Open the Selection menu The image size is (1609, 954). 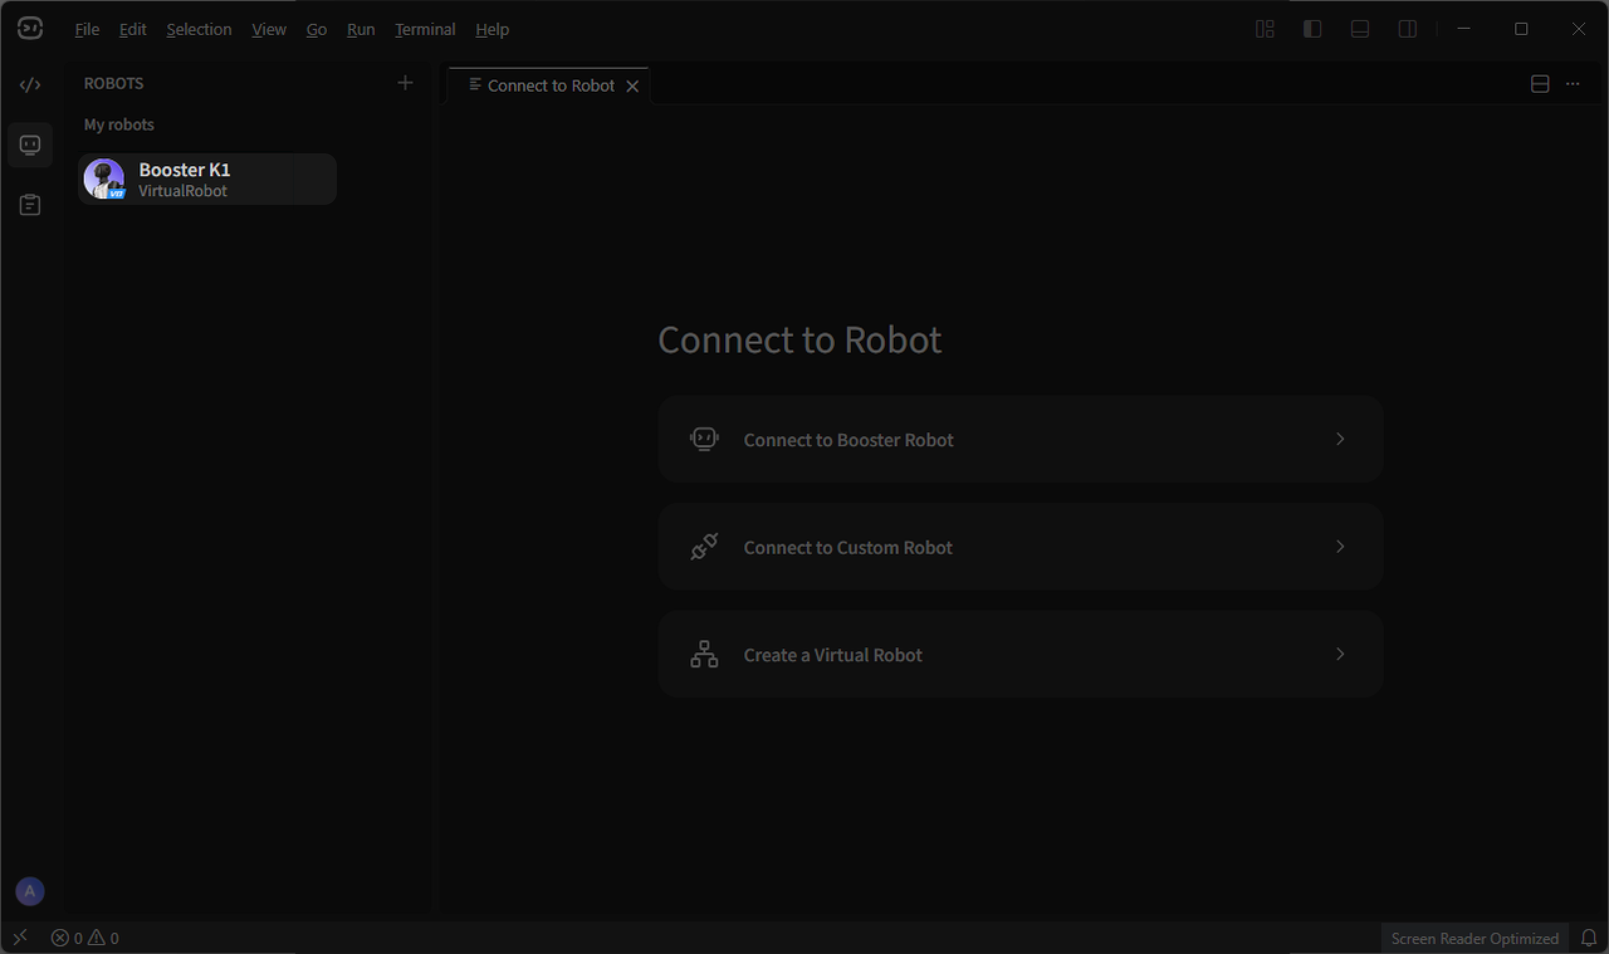(199, 30)
